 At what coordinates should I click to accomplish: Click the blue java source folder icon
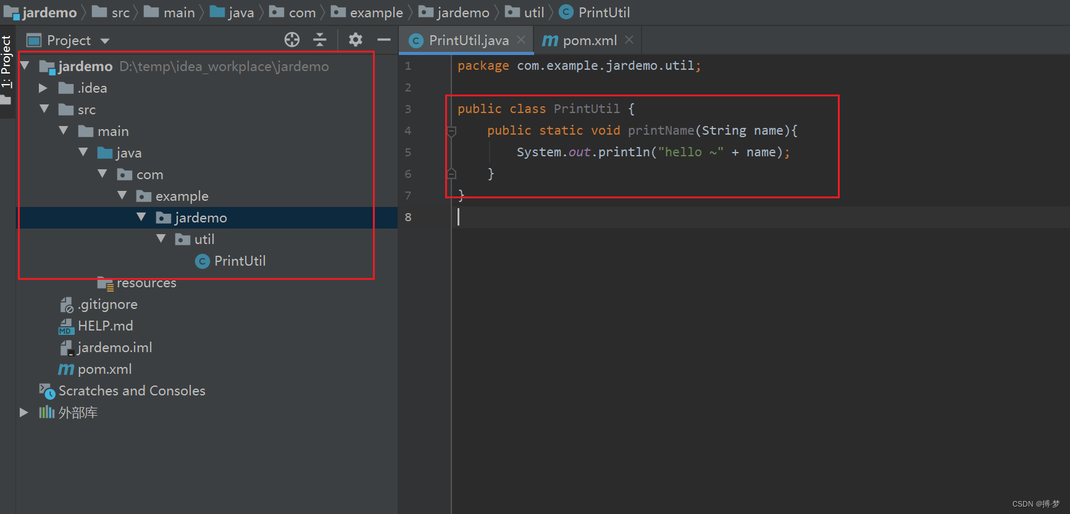tap(105, 153)
